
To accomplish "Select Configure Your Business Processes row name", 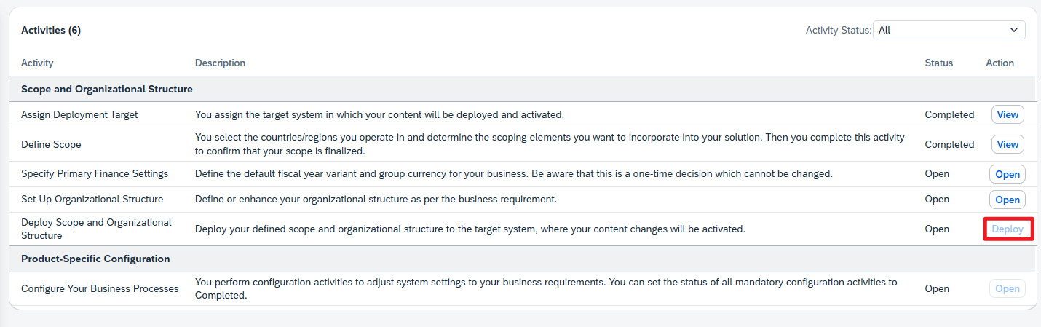I will [x=100, y=288].
